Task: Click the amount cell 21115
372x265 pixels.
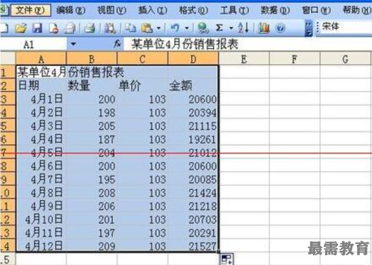Action: point(193,126)
